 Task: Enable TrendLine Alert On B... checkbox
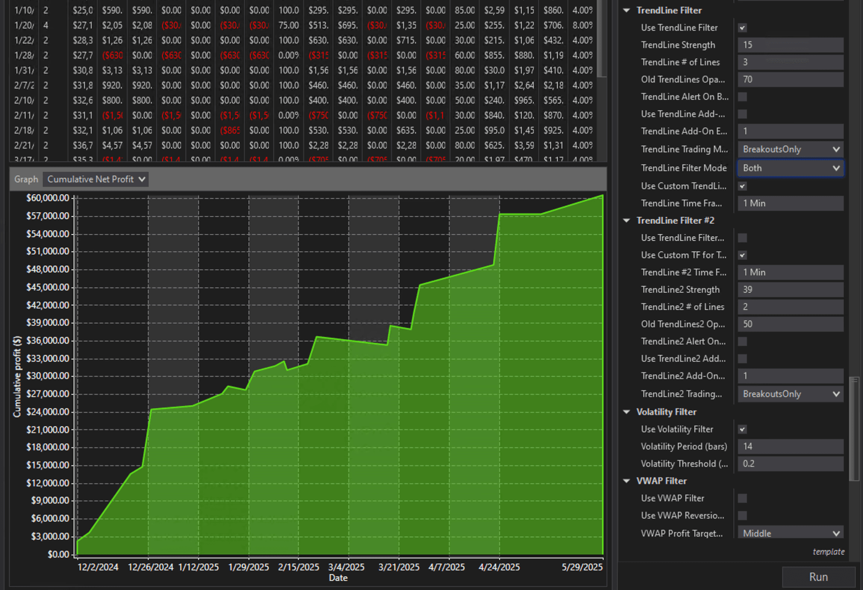point(742,97)
